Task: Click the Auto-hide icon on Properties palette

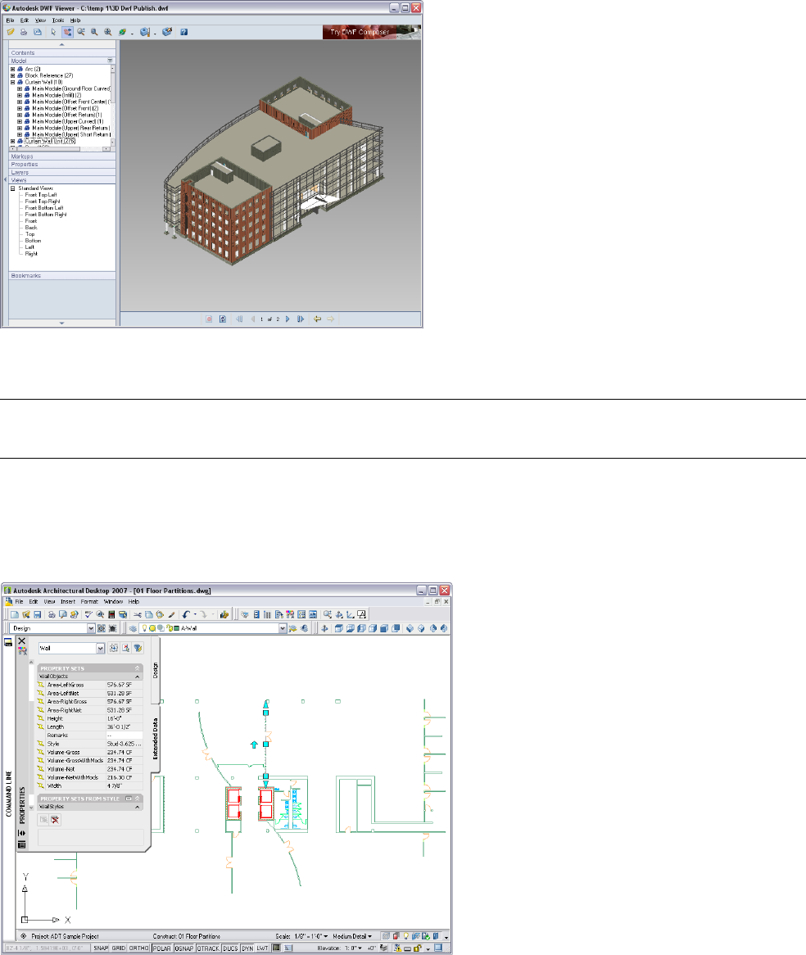Action: pyautogui.click(x=22, y=833)
